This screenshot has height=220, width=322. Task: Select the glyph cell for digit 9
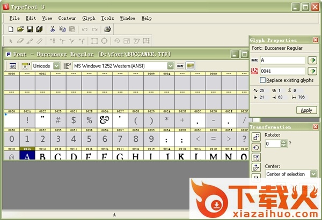pos(151,139)
